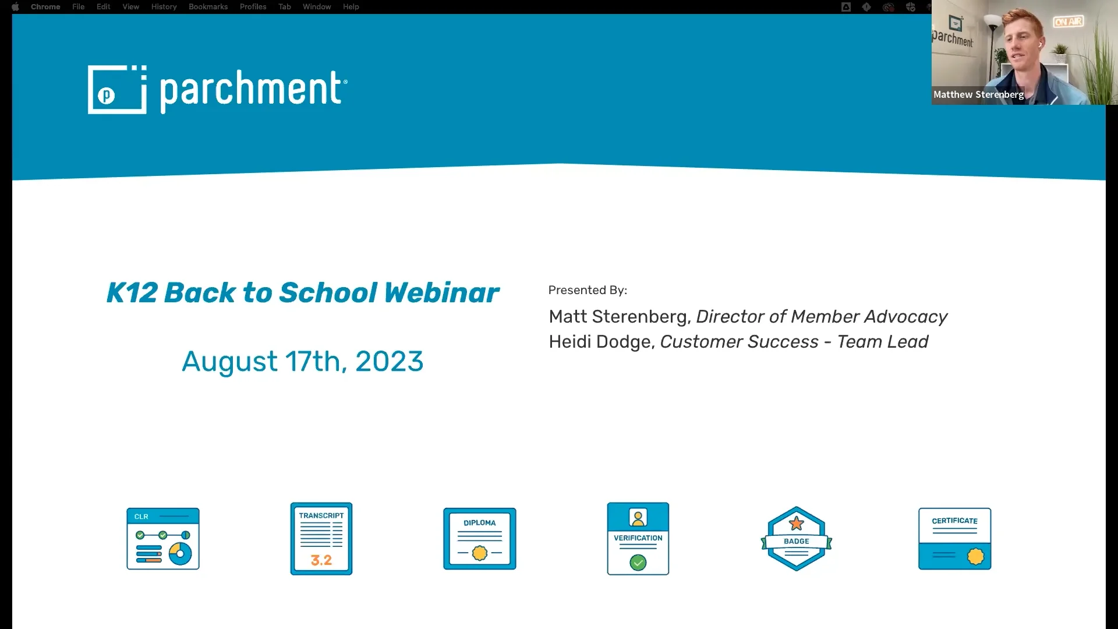Open the Bookmarks menu

(x=208, y=6)
